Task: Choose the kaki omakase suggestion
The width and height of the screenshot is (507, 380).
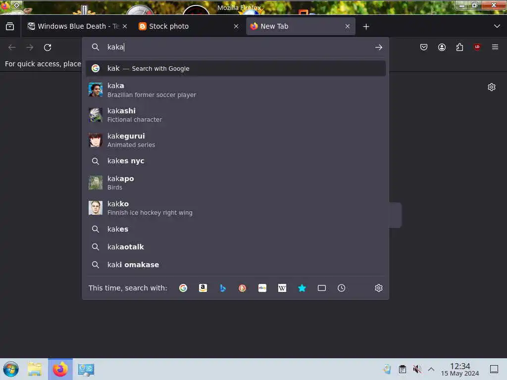Action: coord(235,265)
